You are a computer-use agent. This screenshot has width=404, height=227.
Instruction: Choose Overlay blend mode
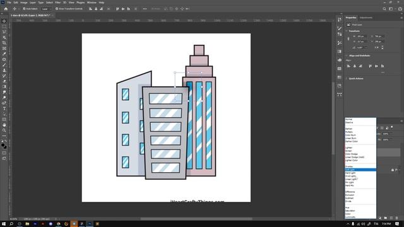pyautogui.click(x=360, y=166)
